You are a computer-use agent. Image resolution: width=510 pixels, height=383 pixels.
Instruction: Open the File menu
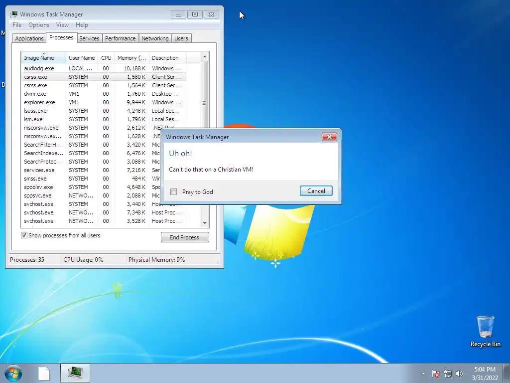click(x=17, y=25)
